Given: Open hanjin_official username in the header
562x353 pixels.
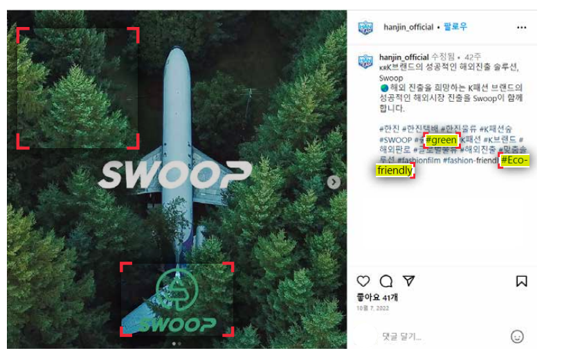Looking at the screenshot, I should tap(408, 27).
